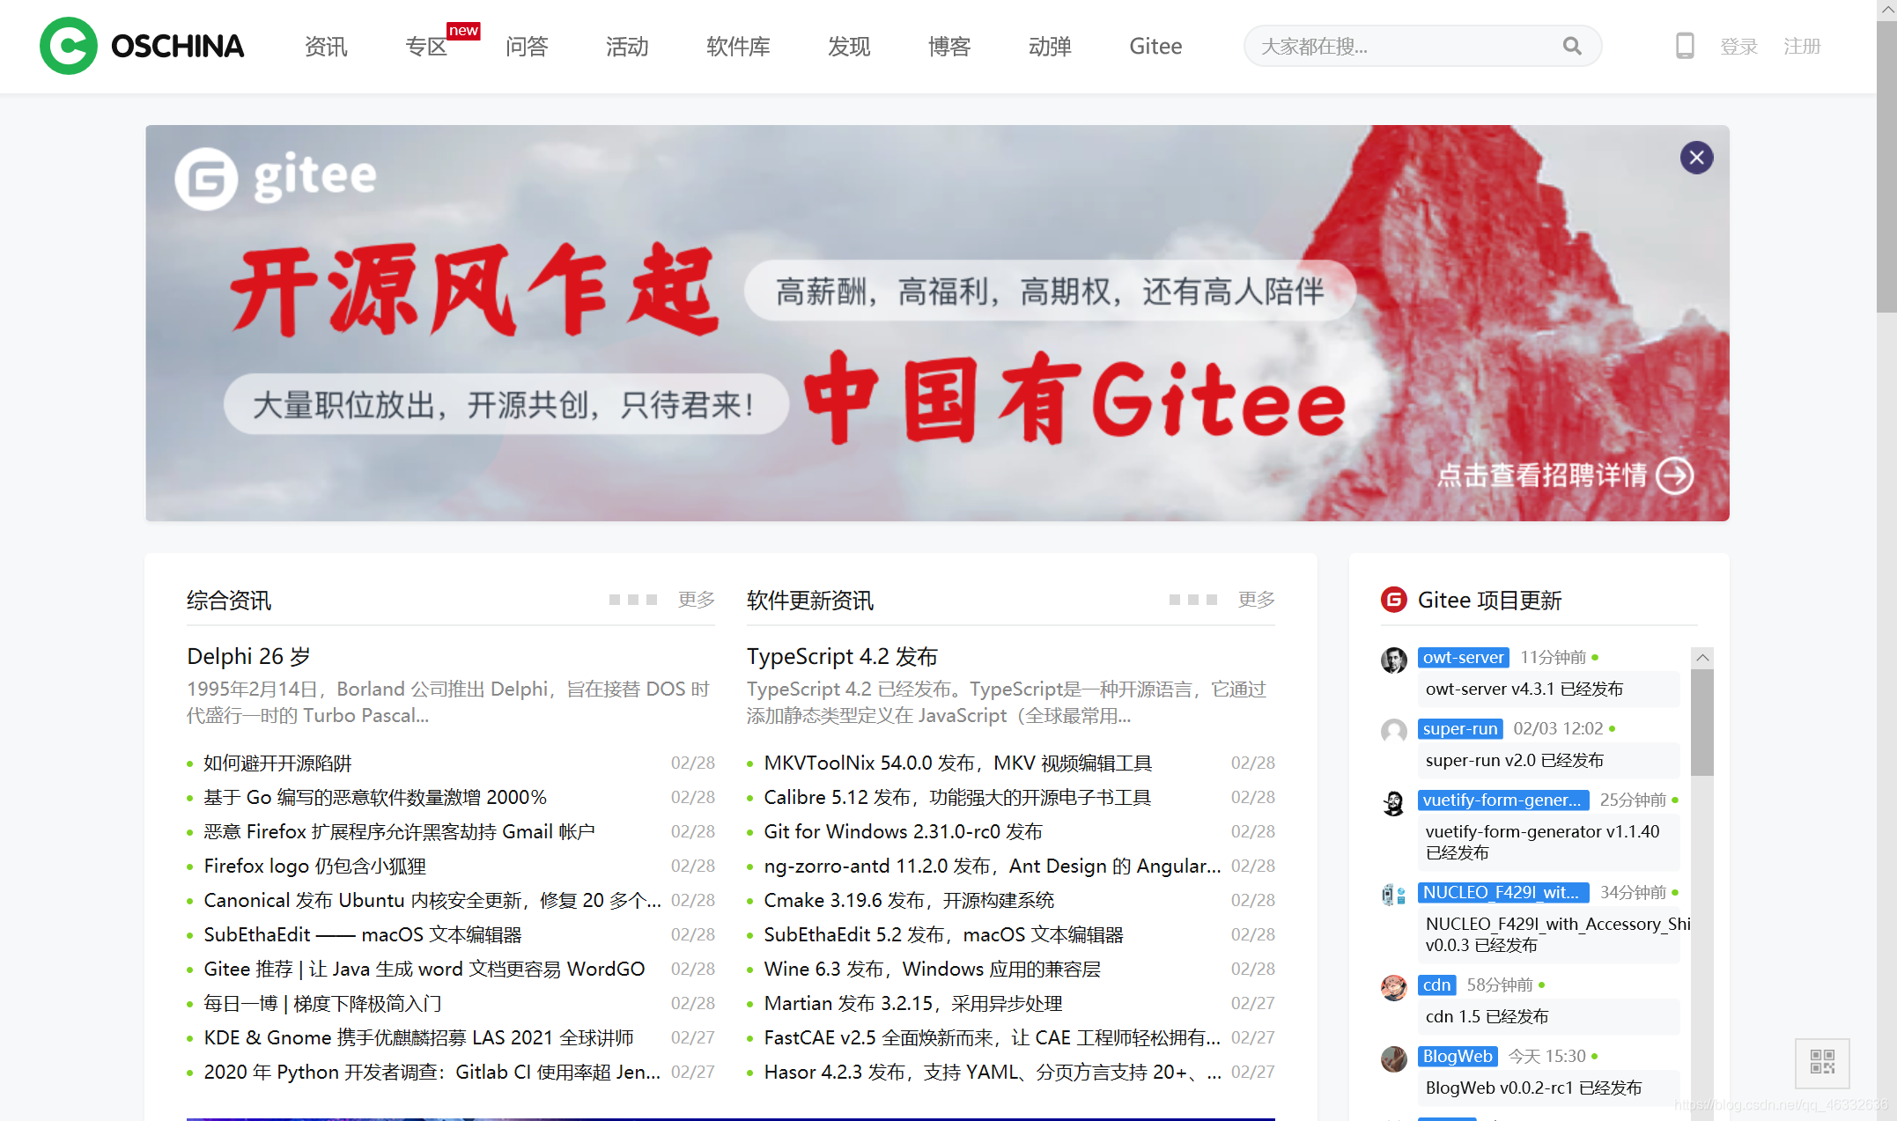The width and height of the screenshot is (1897, 1121).
Task: Open the 软件库 menu
Action: [738, 46]
